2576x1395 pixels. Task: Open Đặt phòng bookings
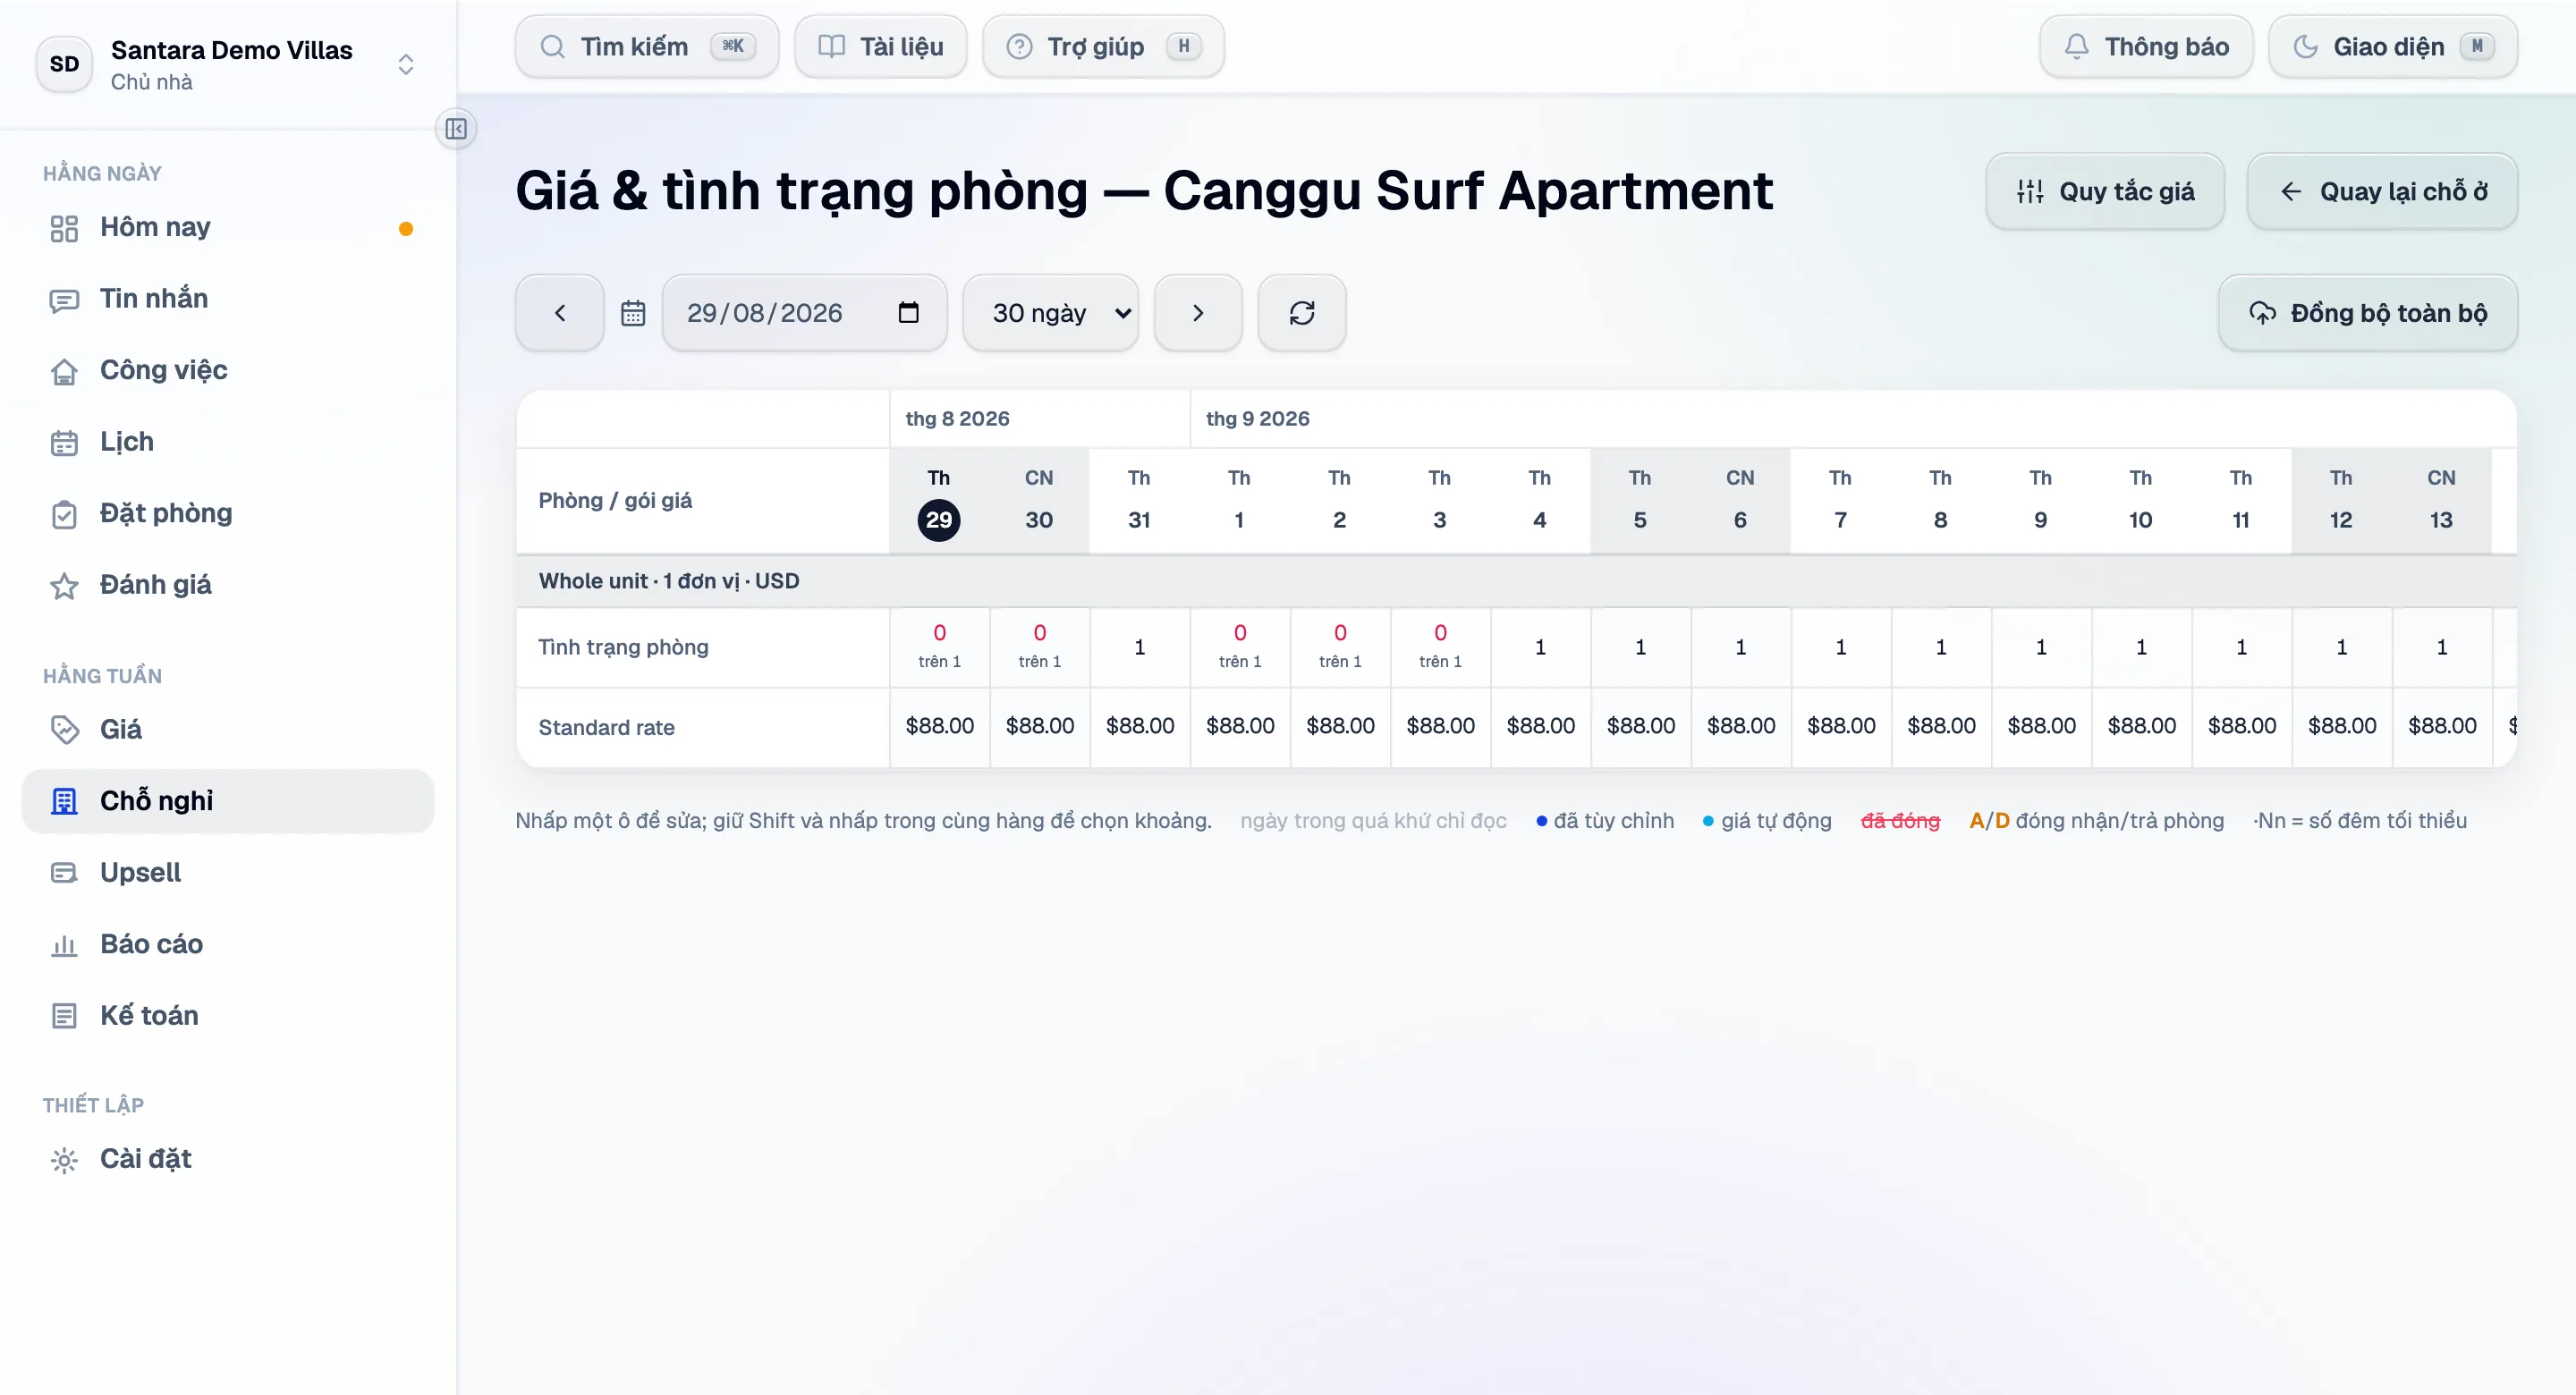click(228, 513)
